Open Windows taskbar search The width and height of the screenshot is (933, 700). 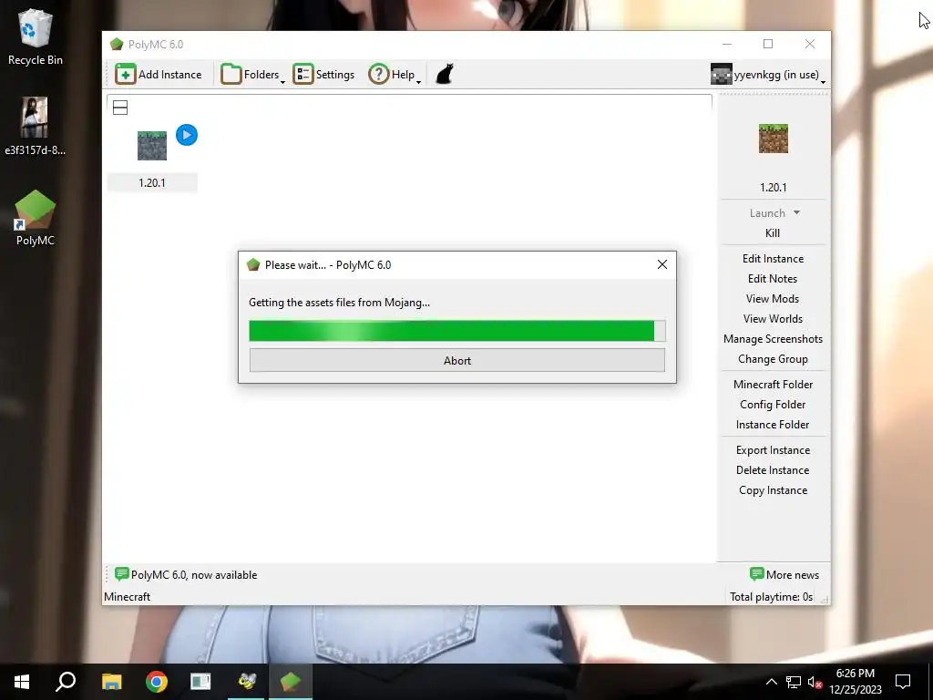point(66,682)
